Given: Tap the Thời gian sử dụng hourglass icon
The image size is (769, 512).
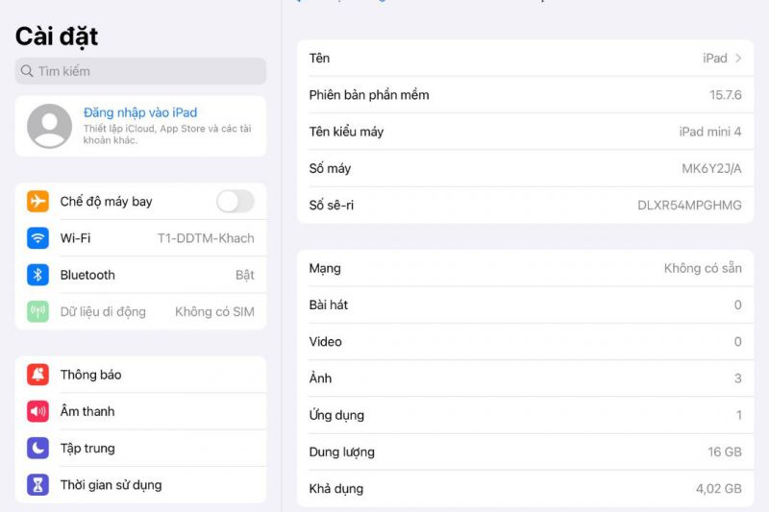Looking at the screenshot, I should pos(37,484).
